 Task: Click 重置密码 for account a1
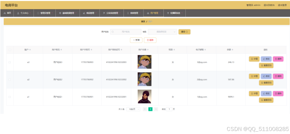coord(266,100)
